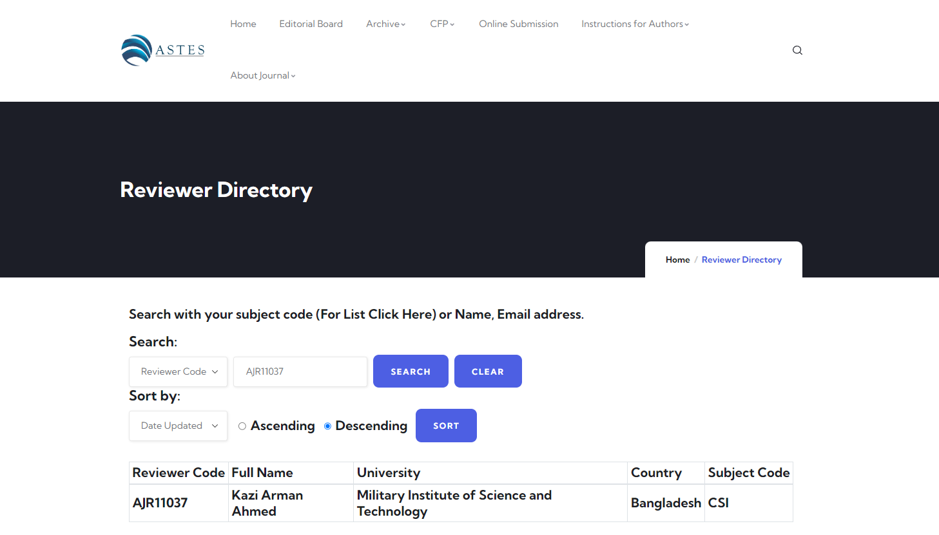
Task: Open the search magnifier icon
Action: [x=797, y=50]
